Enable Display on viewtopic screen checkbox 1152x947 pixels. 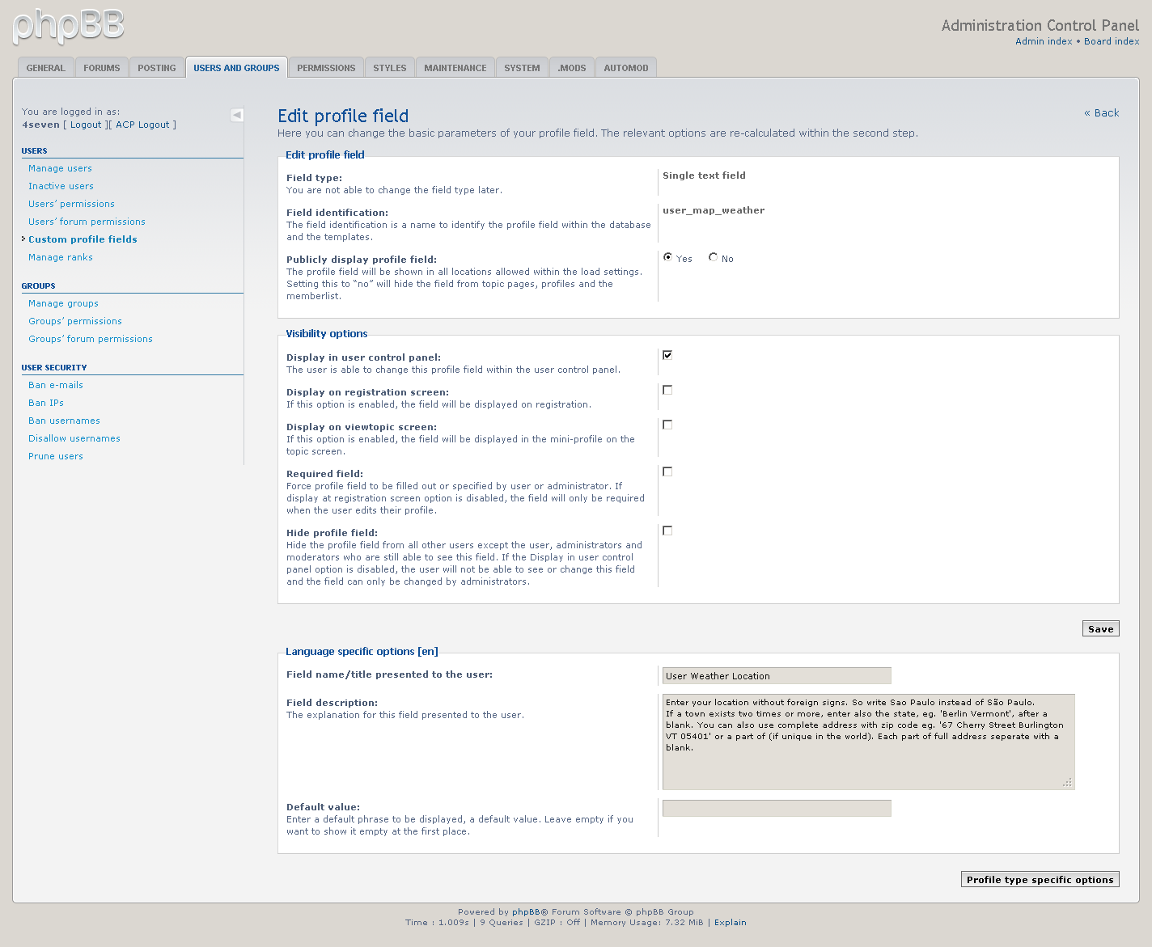click(667, 425)
